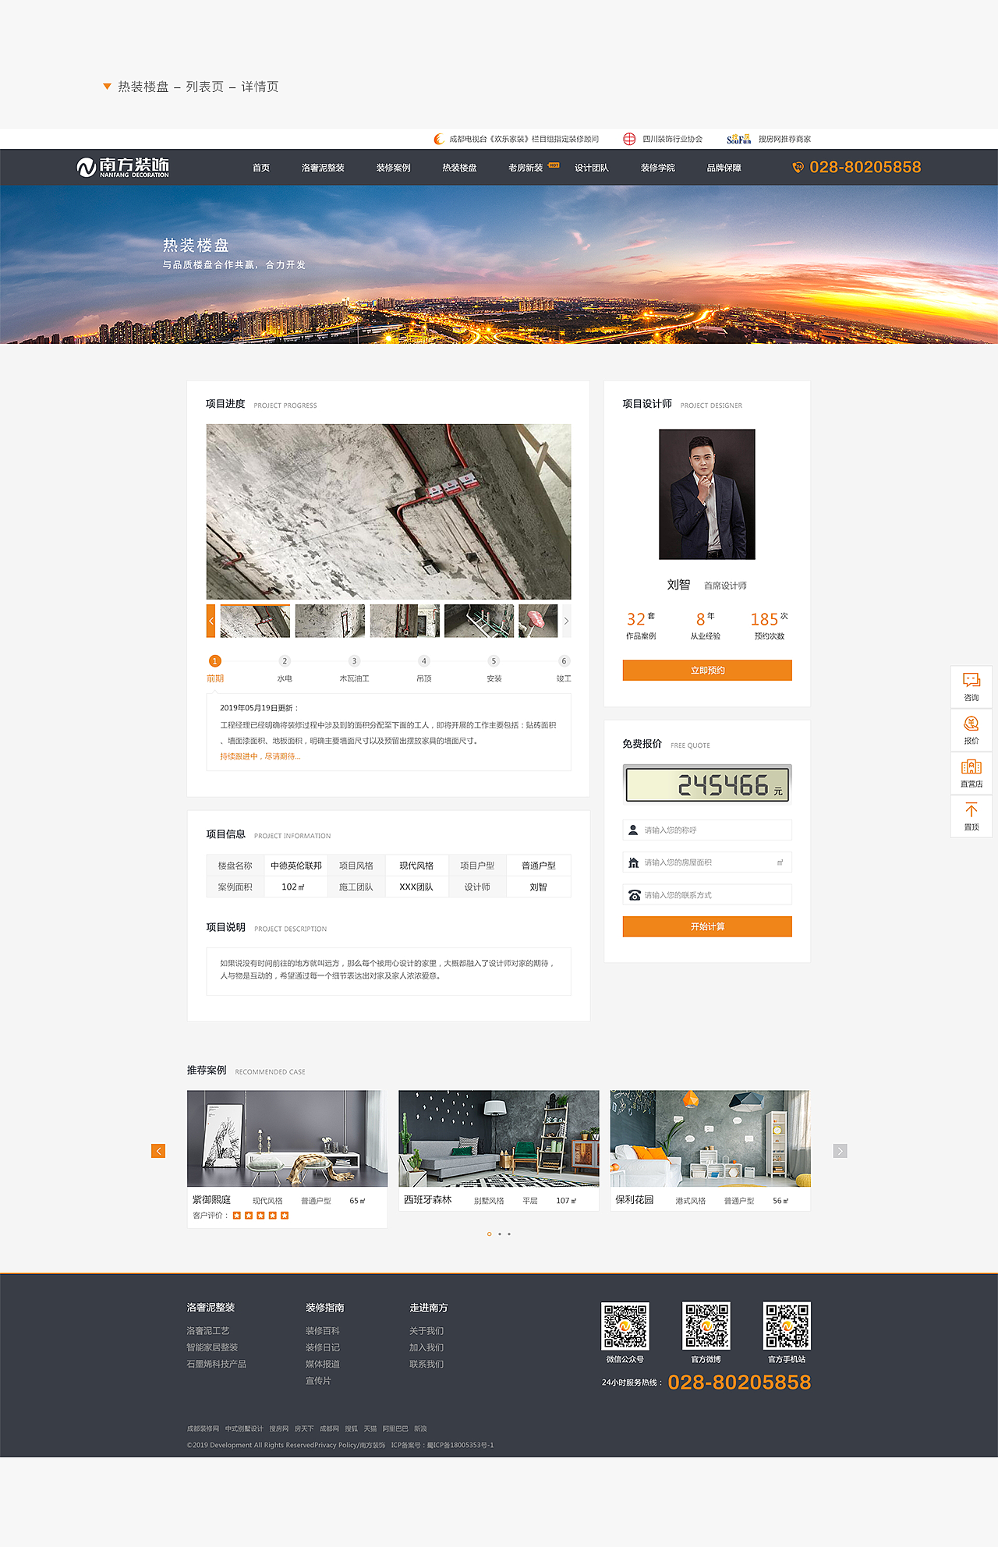This screenshot has width=998, height=1547.
Task: Open 热装楼盘 navigation item
Action: tap(459, 168)
